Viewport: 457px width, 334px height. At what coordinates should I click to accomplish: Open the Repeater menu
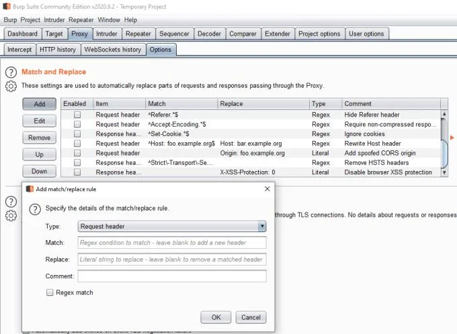pos(81,19)
